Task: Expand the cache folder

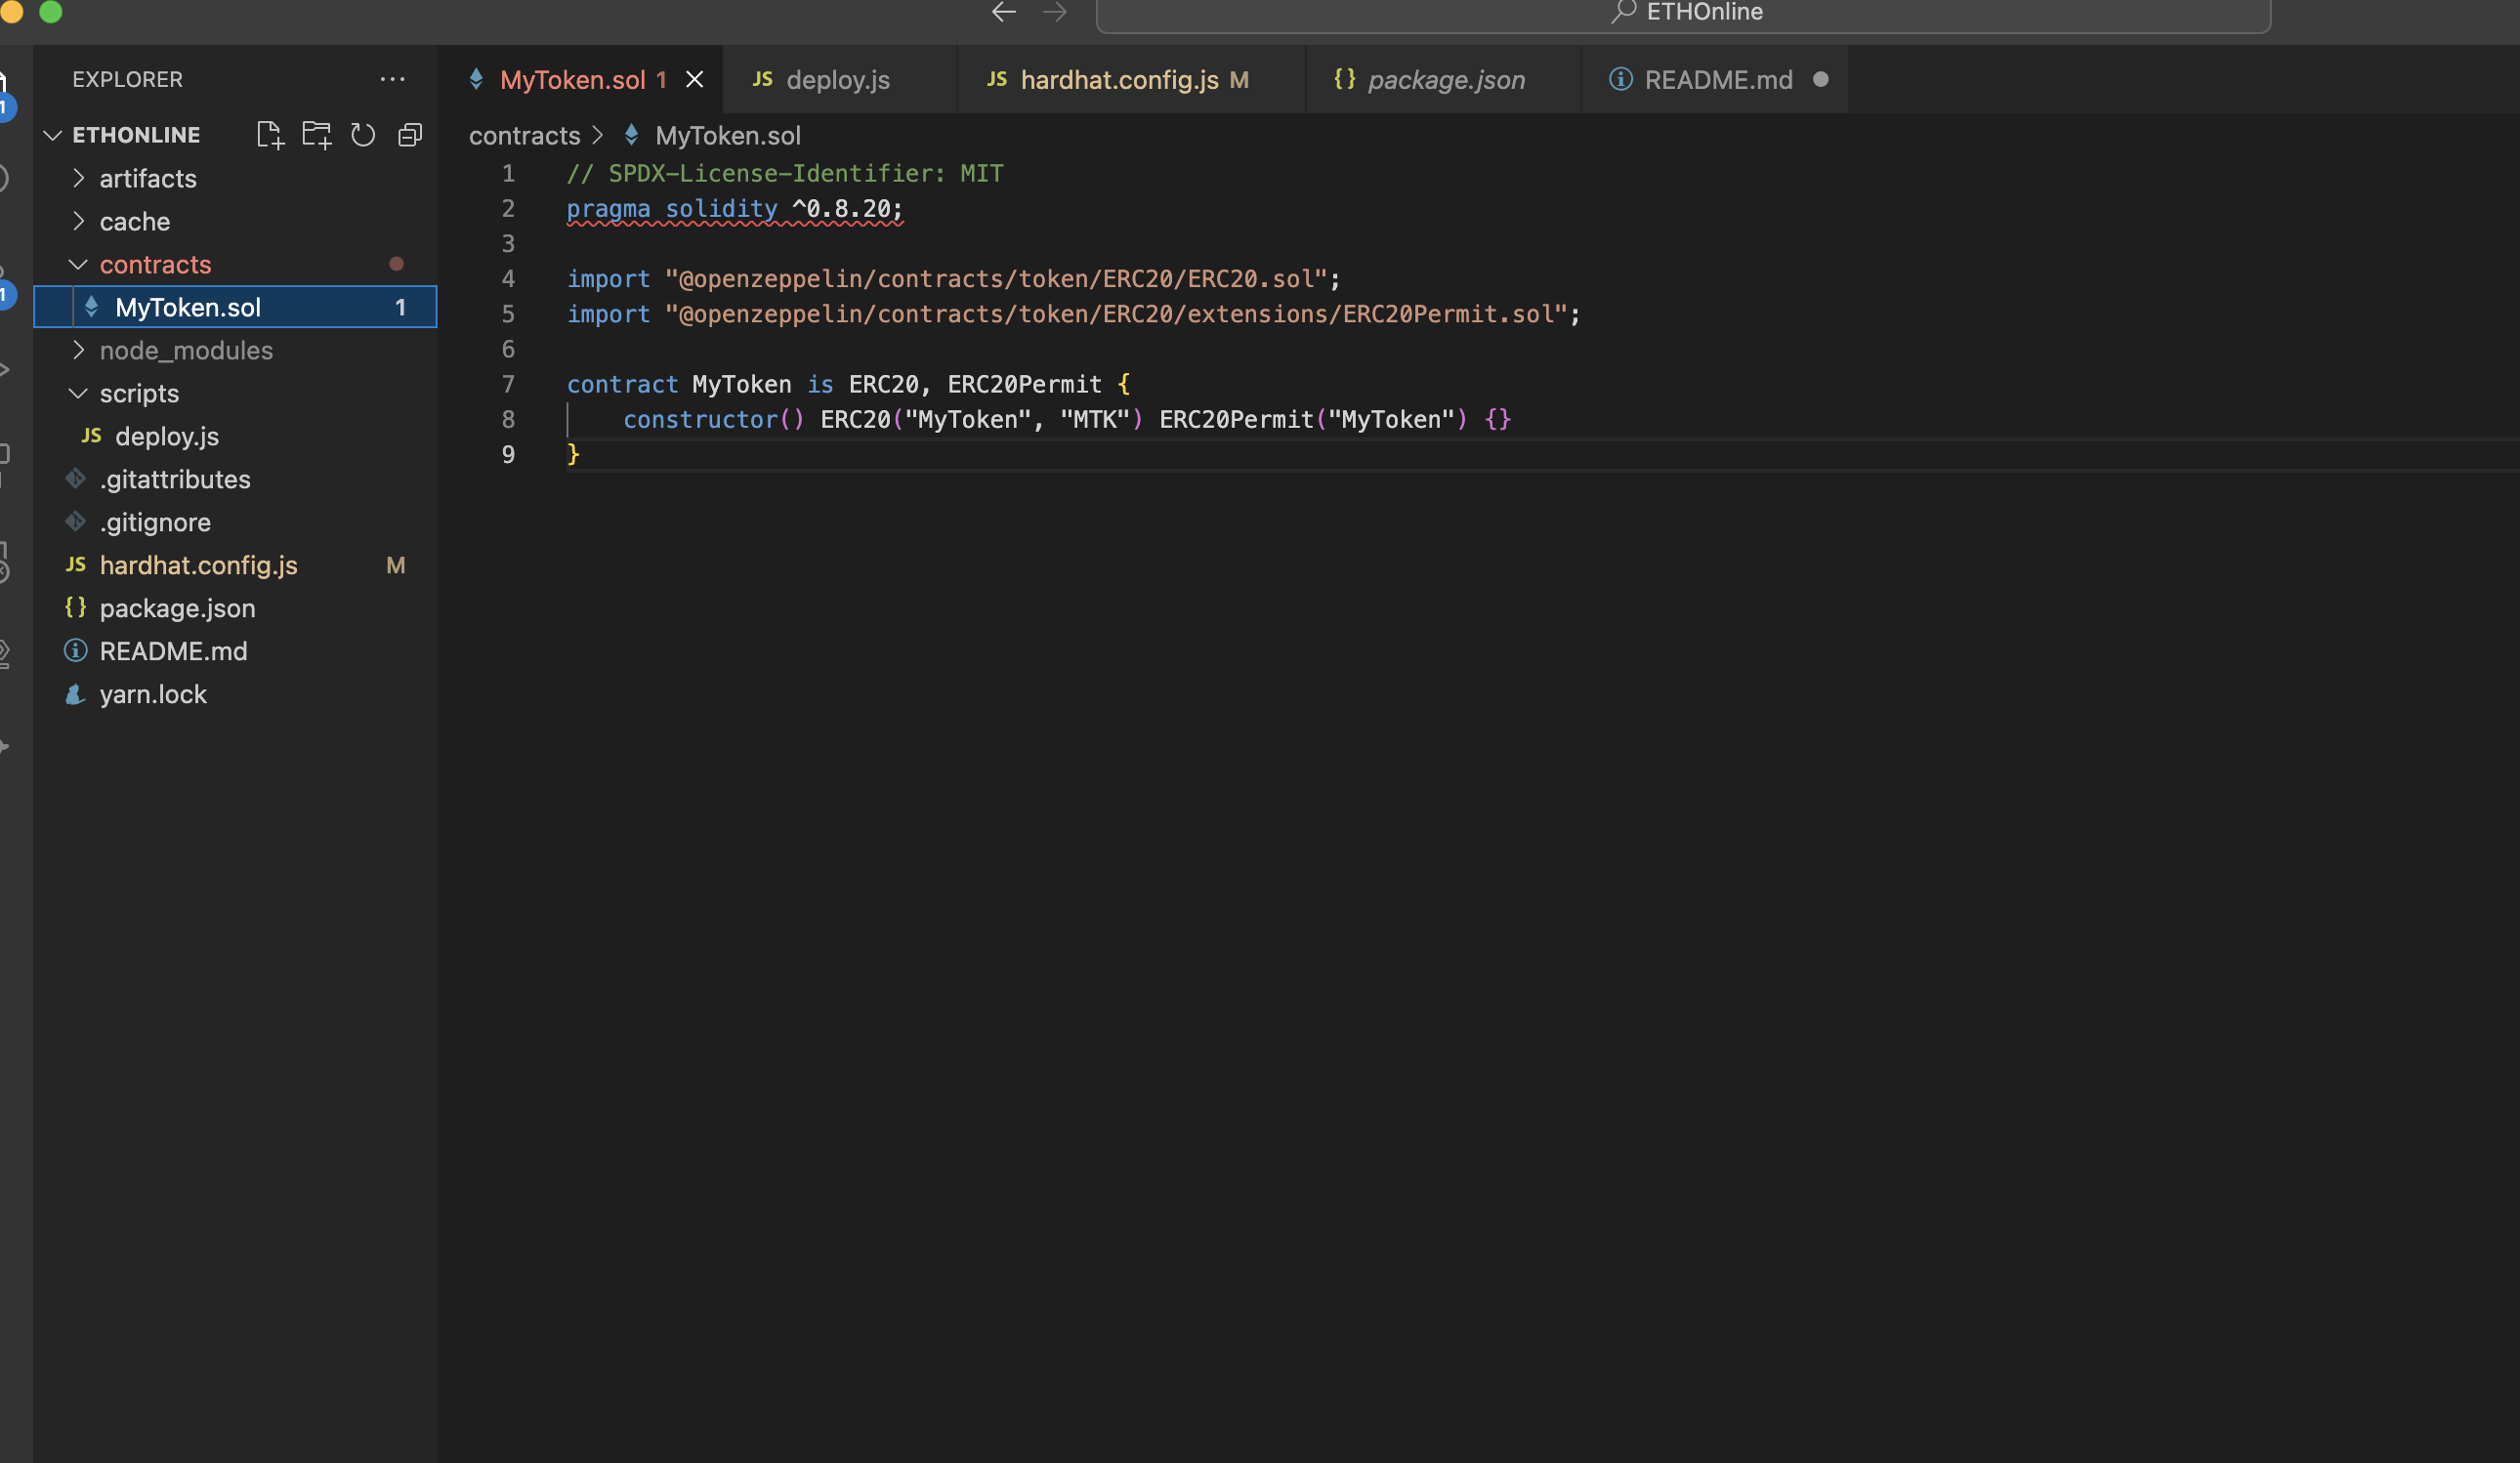Action: click(135, 222)
